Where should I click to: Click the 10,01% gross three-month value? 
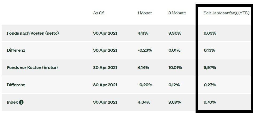coord(175,68)
